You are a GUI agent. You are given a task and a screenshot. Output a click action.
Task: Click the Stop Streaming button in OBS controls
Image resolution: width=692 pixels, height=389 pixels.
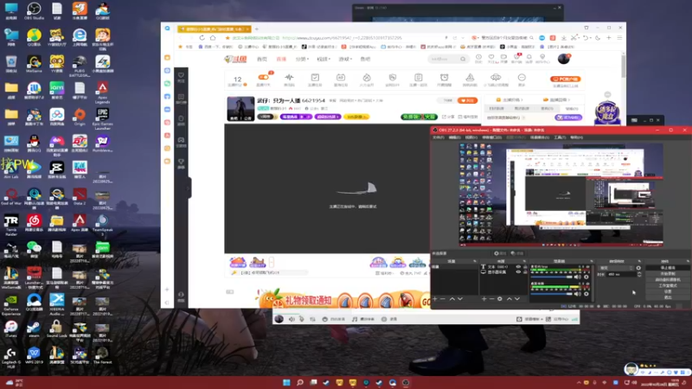pos(667,268)
